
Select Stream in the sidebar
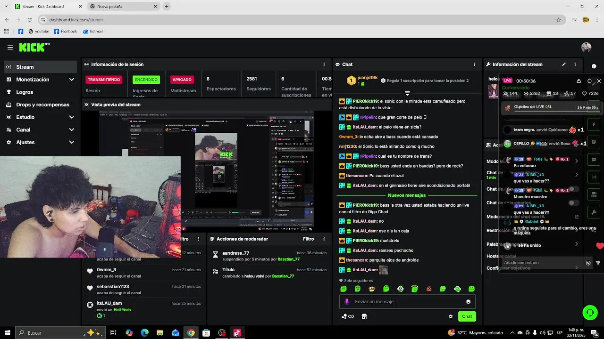40,67
